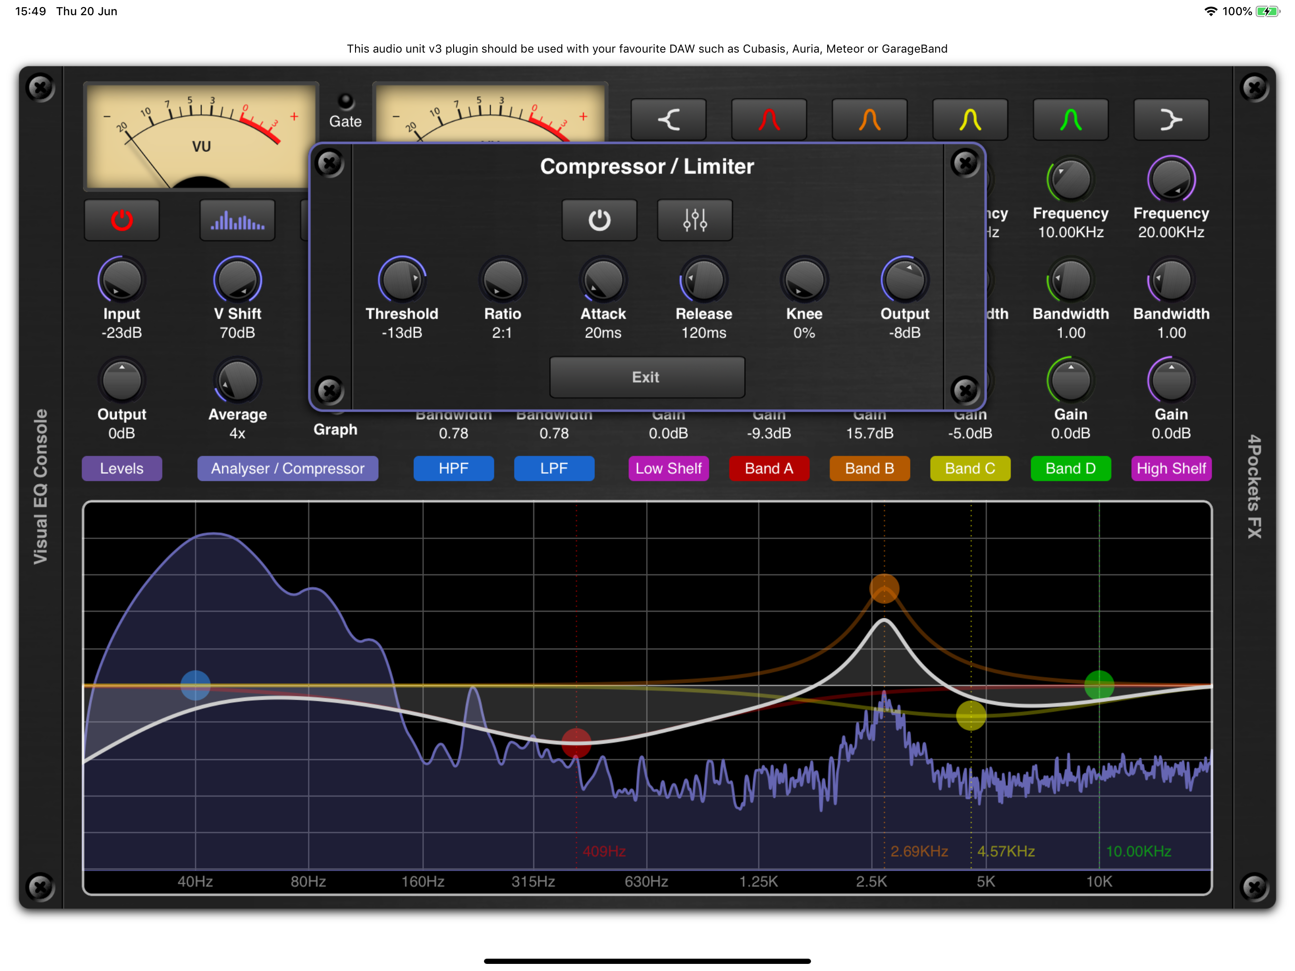The width and height of the screenshot is (1295, 971).
Task: Select the HPF curve icon in the top toolbar
Action: click(x=668, y=119)
